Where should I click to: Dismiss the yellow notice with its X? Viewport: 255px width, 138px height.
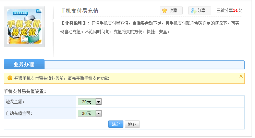(x=241, y=76)
